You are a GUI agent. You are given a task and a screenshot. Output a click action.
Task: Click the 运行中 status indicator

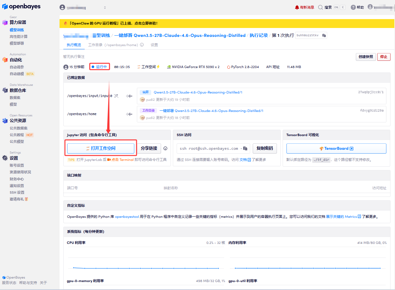(x=99, y=67)
